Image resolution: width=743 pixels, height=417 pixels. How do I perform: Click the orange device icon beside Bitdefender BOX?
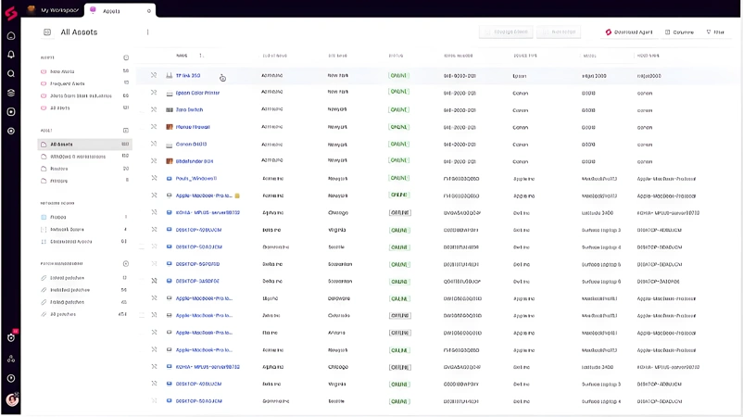pyautogui.click(x=170, y=161)
